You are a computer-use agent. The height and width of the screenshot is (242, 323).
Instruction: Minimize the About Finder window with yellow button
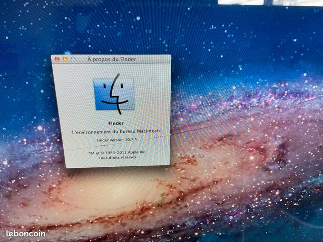65,59
